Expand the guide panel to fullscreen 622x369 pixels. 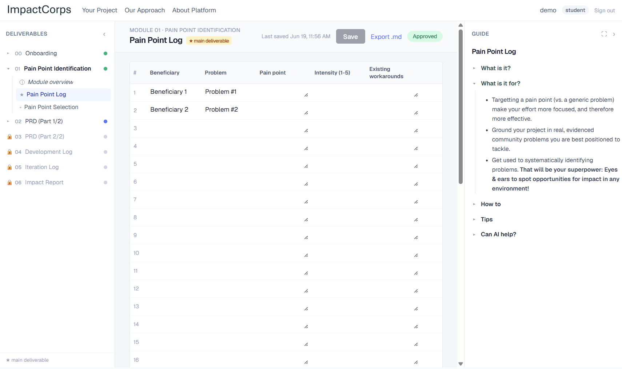pos(604,34)
